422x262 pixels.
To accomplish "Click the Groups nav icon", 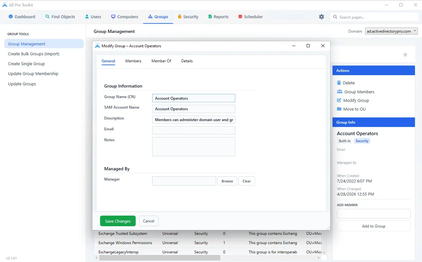I will pyautogui.click(x=150, y=17).
